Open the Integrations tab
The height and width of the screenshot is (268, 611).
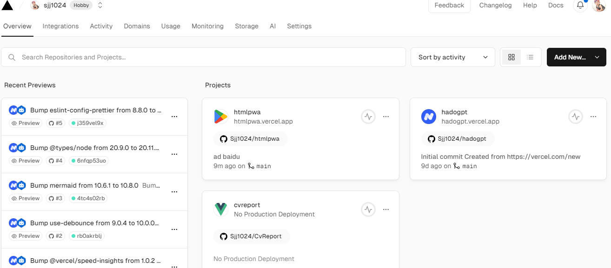point(60,26)
